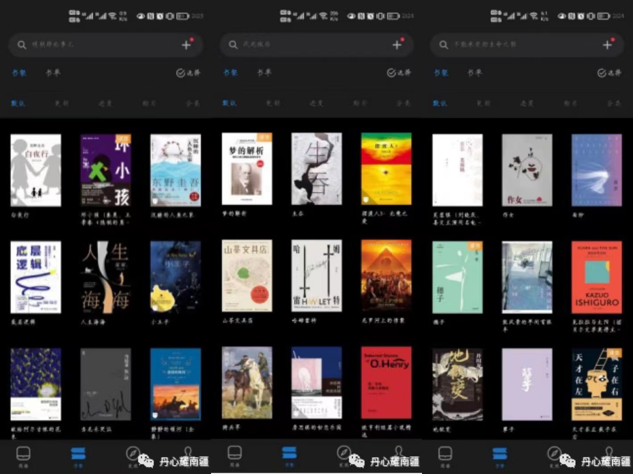Open the compass discover icon on the left screen
Viewport: 633px width, 474px height.
coord(132,454)
